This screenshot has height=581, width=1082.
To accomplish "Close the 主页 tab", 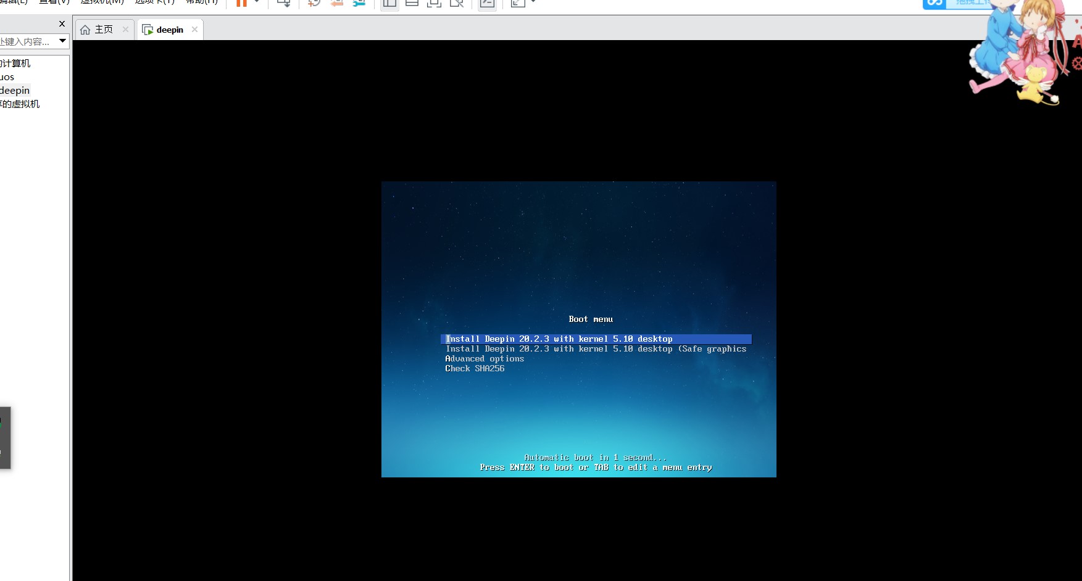I will click(x=126, y=29).
